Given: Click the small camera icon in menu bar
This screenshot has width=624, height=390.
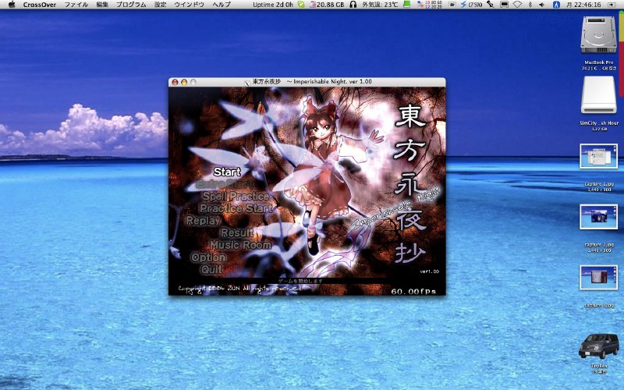Looking at the screenshot, I should point(452,5).
